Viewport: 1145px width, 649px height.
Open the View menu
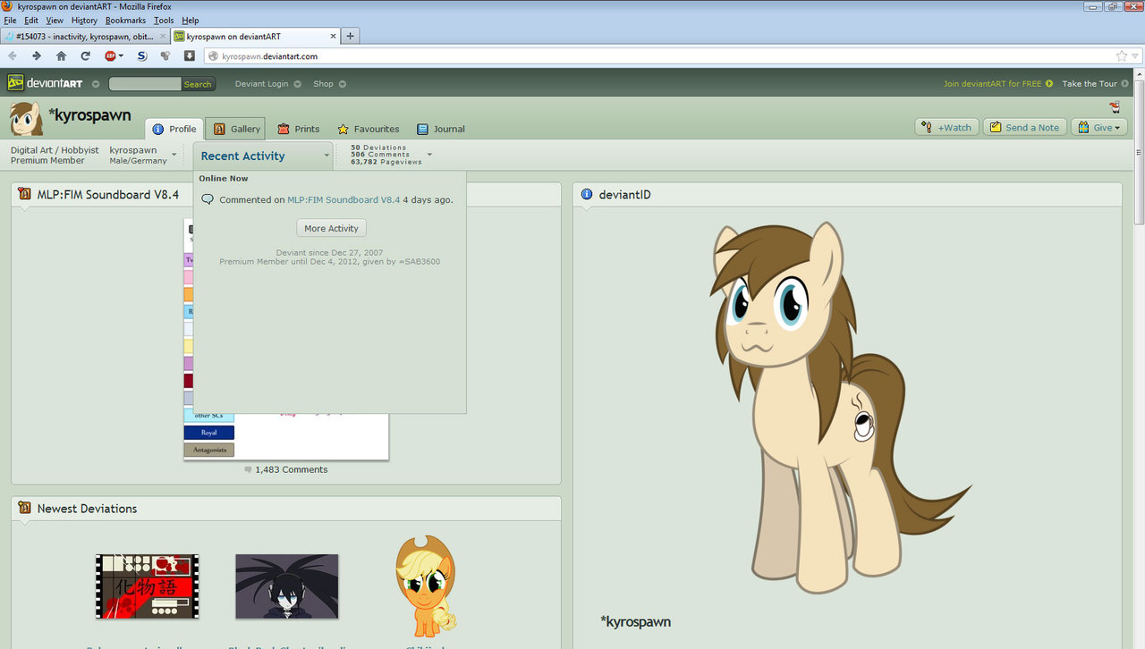(55, 20)
